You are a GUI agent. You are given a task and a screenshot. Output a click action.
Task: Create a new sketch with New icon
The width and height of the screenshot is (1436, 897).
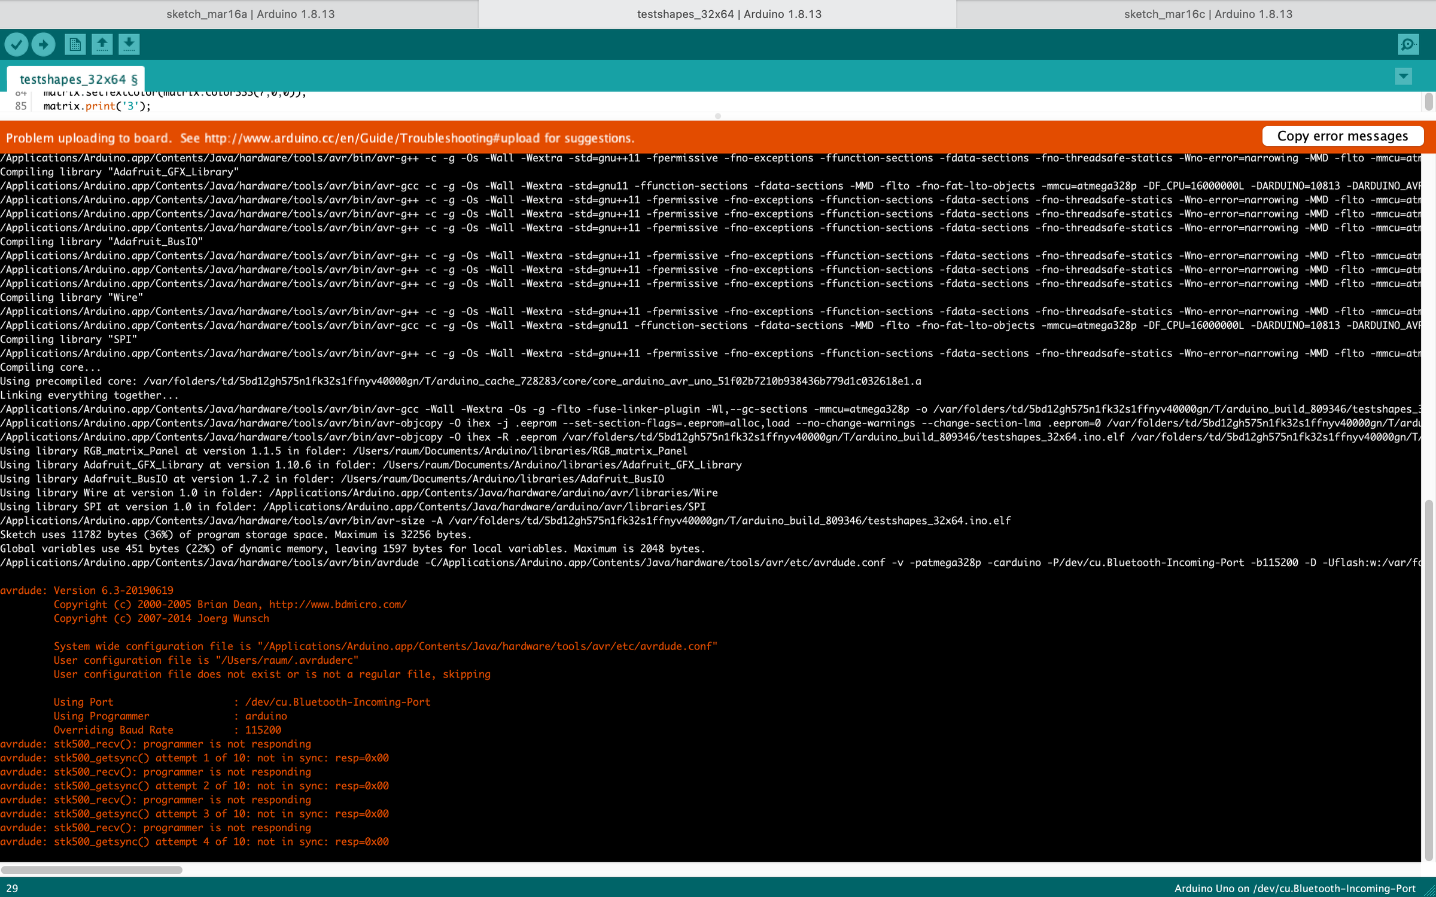[75, 44]
